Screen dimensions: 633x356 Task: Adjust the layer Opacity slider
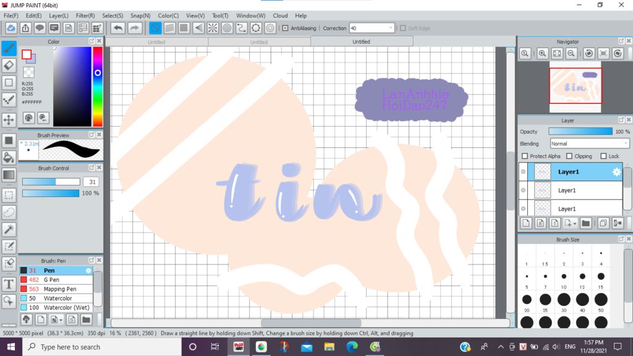[580, 132]
